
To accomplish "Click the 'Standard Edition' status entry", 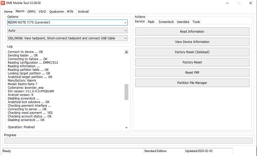I will [155, 151].
